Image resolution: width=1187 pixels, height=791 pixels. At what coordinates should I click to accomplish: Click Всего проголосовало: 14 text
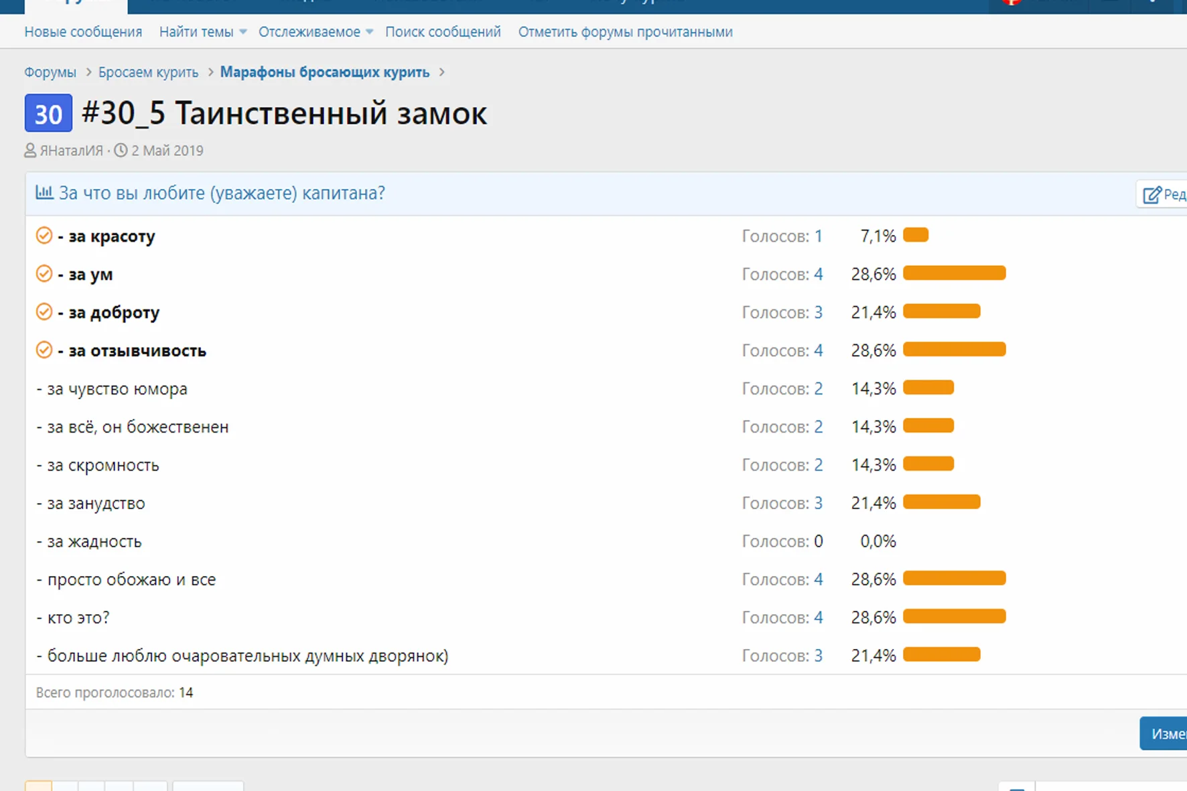point(115,693)
